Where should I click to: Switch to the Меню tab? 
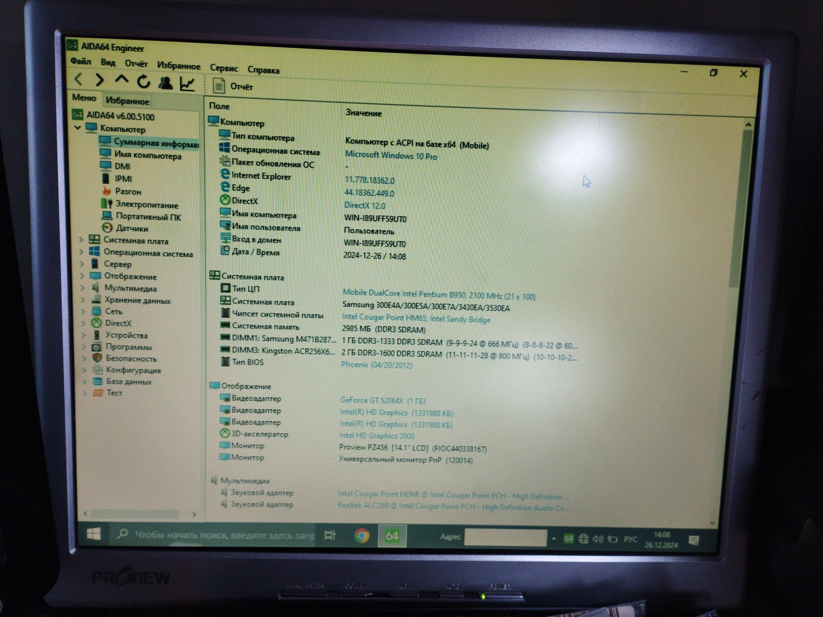84,98
